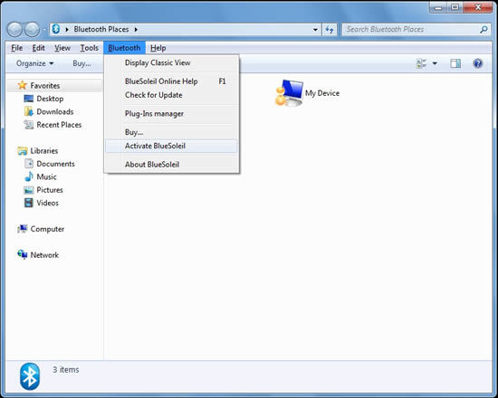This screenshot has width=498, height=398.
Task: Open About BlueSoleil
Action: 171,165
